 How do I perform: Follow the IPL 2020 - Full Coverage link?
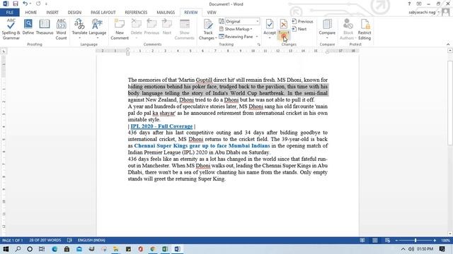pos(161,126)
